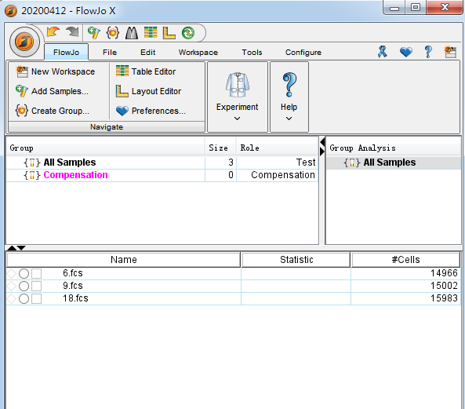Click the square box for 6.fcs
This screenshot has height=409, width=465.
[37, 274]
